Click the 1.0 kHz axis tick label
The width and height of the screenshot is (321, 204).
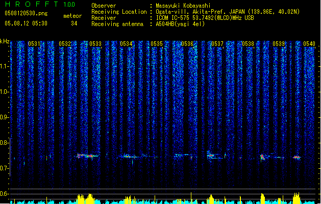click(x=4, y=92)
